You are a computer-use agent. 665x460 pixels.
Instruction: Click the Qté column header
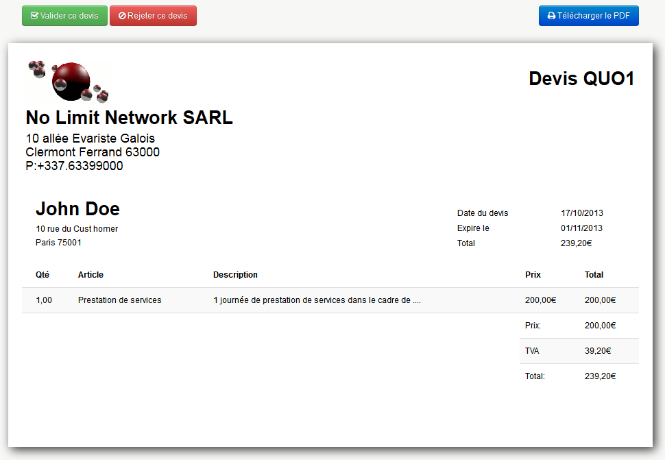pos(43,275)
